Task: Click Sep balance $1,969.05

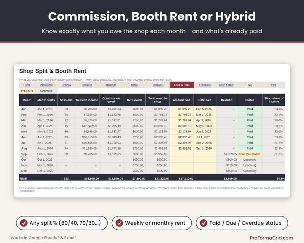Action: pyautogui.click(x=226, y=154)
